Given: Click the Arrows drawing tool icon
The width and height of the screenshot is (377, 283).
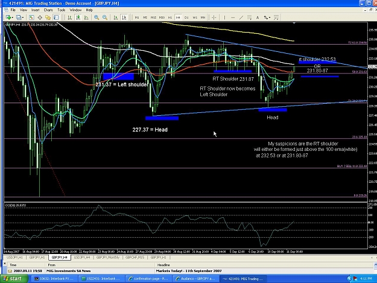Looking at the screenshot, I should 265,17.
